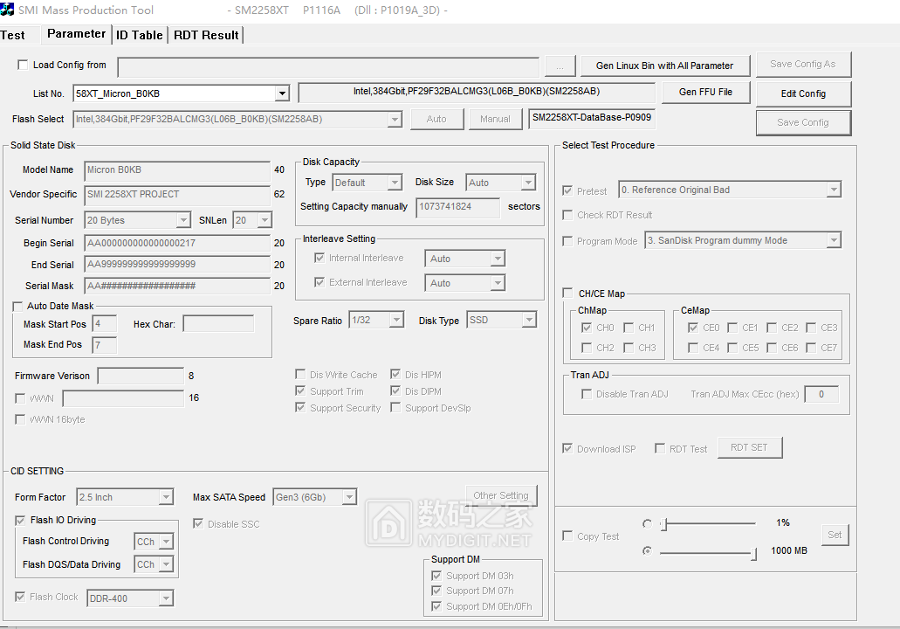Image resolution: width=900 pixels, height=629 pixels.
Task: Click the Manual flash select button
Action: 495,119
